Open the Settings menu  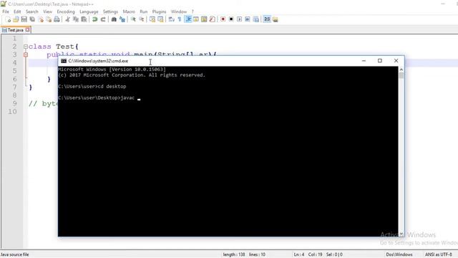(110, 11)
